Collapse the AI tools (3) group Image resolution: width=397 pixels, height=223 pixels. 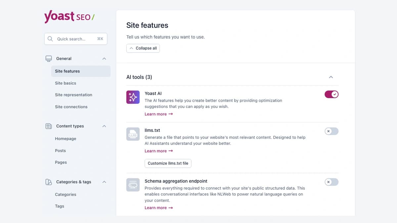point(331,77)
